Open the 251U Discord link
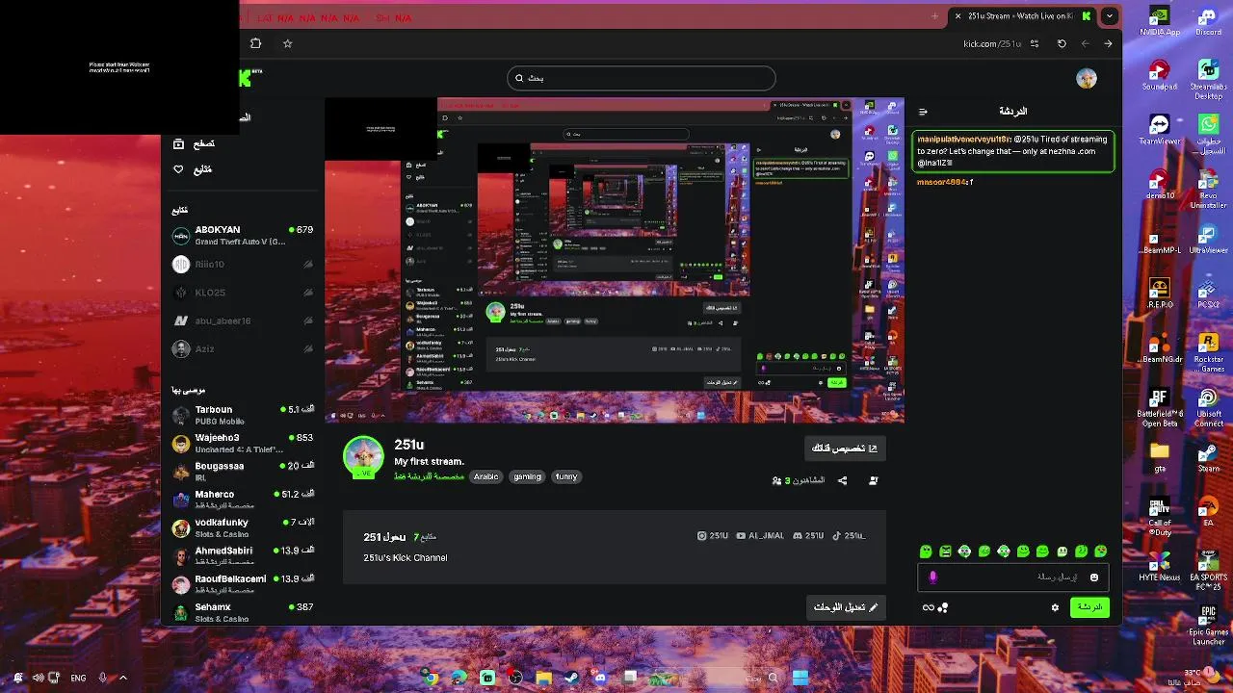Screen dimensions: 1233x693 (x=808, y=535)
